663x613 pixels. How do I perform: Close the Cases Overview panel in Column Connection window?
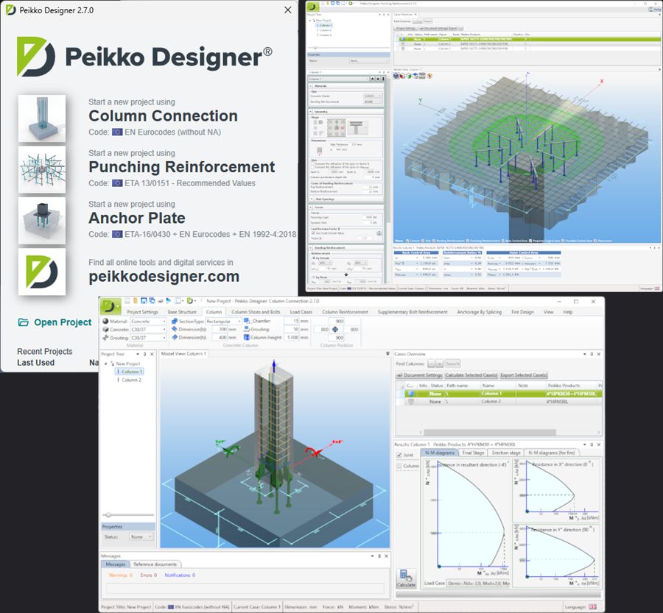tap(599, 354)
